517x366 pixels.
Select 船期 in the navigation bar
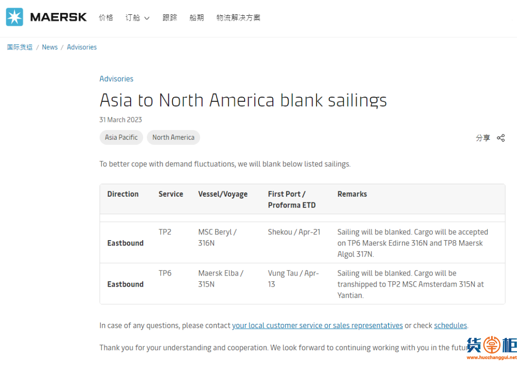click(196, 18)
